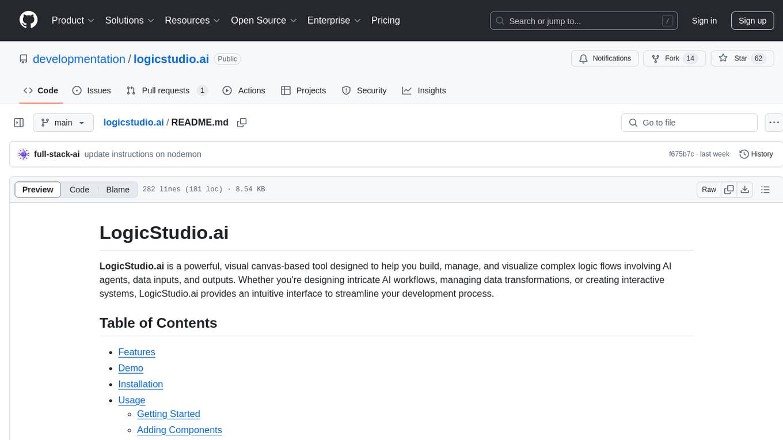The image size is (783, 440).
Task: Open the Raw file view
Action: click(x=709, y=189)
